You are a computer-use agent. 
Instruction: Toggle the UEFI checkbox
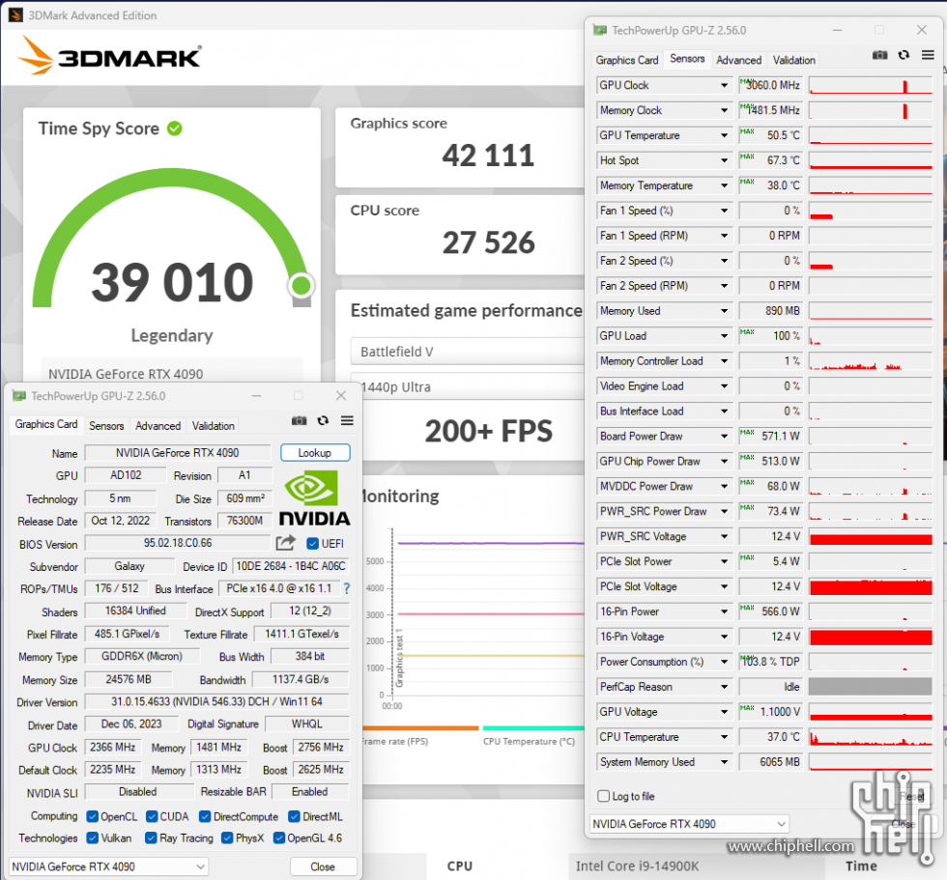pos(312,544)
